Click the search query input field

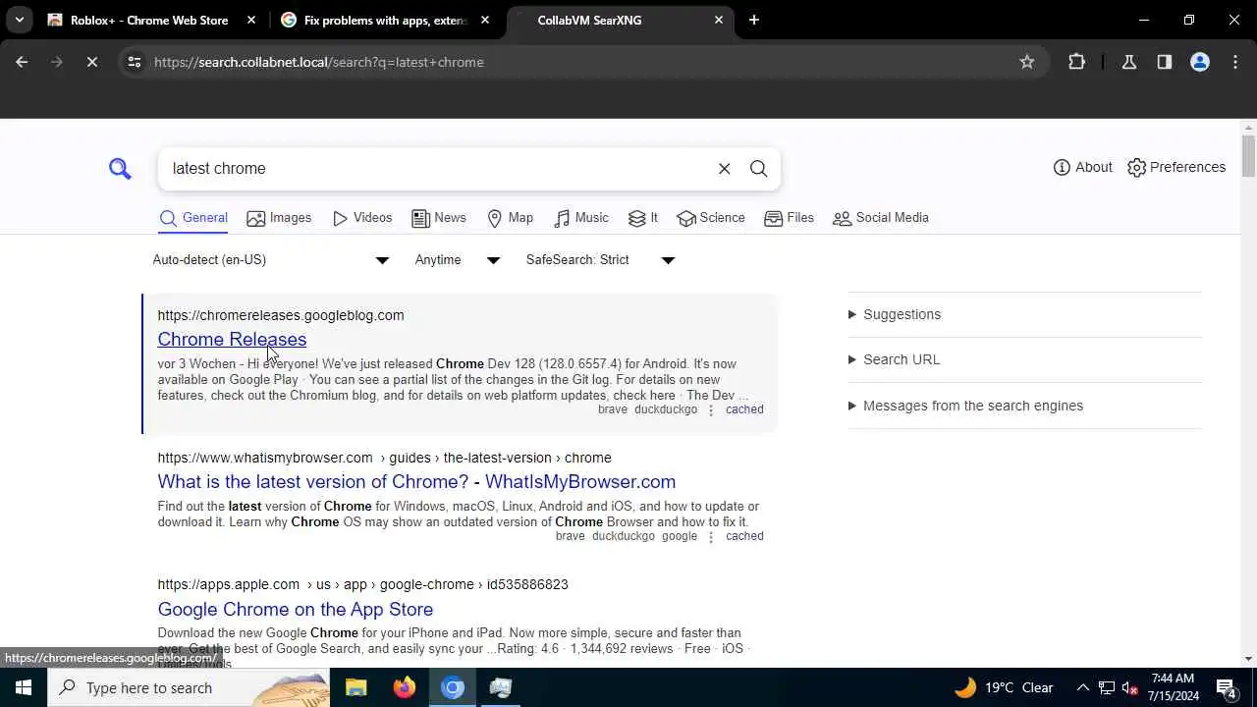point(436,169)
